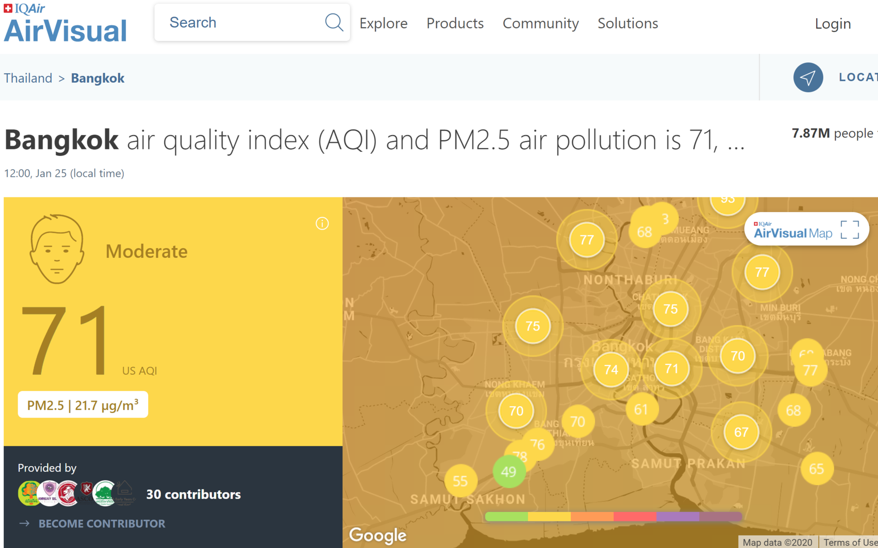
Task: Go to Thailand breadcrumb
Action: pyautogui.click(x=28, y=78)
